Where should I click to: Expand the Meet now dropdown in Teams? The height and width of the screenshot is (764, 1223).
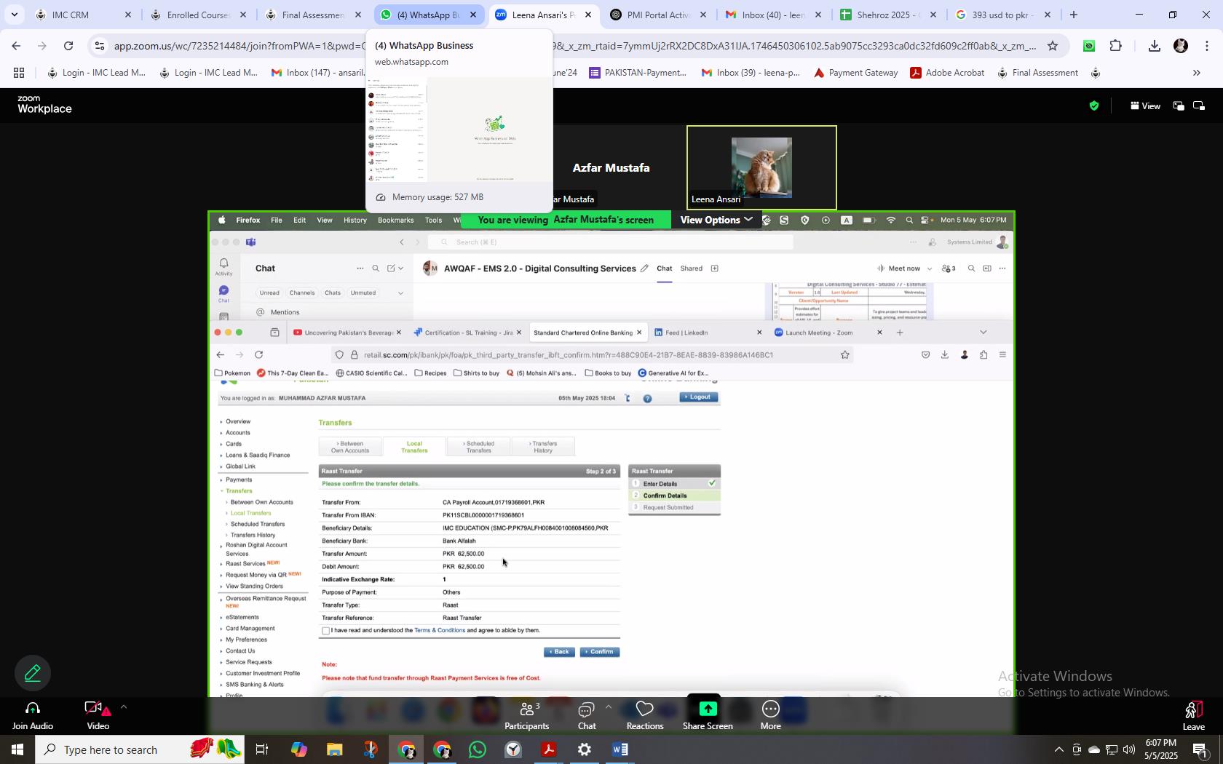click(930, 268)
